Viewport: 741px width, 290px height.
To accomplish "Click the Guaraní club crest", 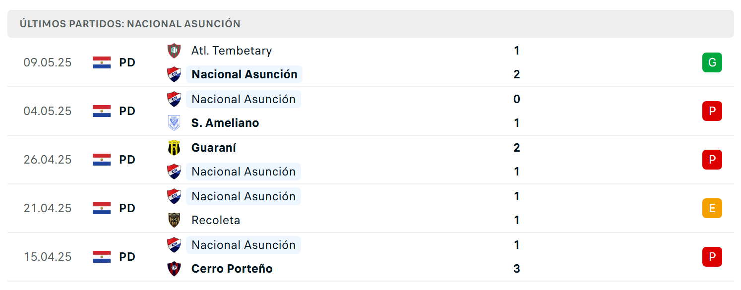I will coord(174,148).
